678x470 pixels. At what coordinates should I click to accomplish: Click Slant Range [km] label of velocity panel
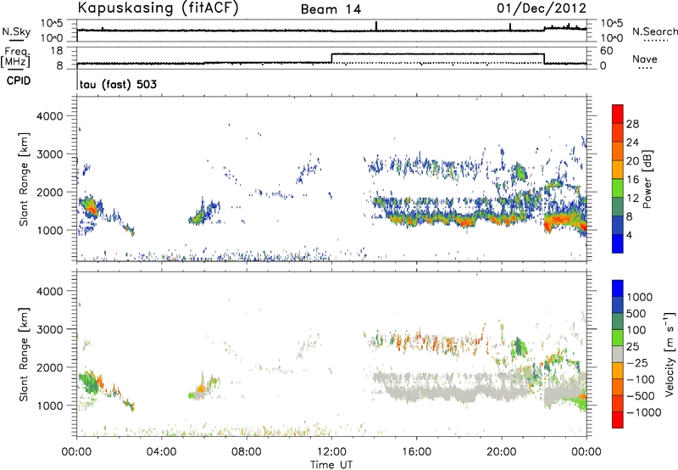coord(24,354)
